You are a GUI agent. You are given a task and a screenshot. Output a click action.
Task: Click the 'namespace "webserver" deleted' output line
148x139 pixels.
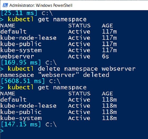(55, 75)
